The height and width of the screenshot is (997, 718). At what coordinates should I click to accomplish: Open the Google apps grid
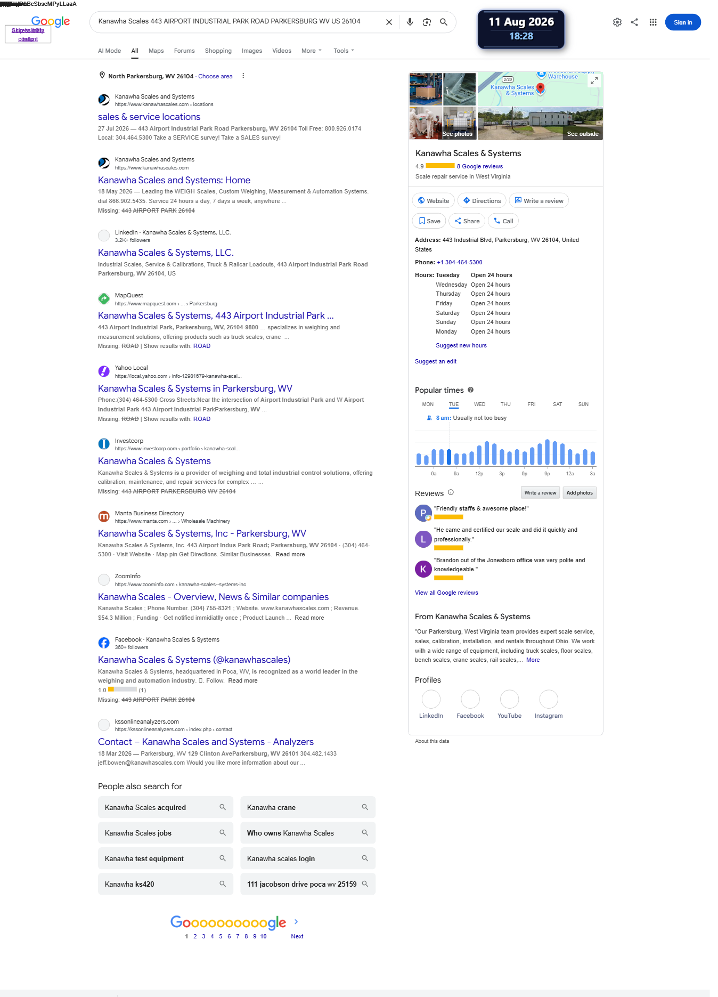pyautogui.click(x=653, y=22)
